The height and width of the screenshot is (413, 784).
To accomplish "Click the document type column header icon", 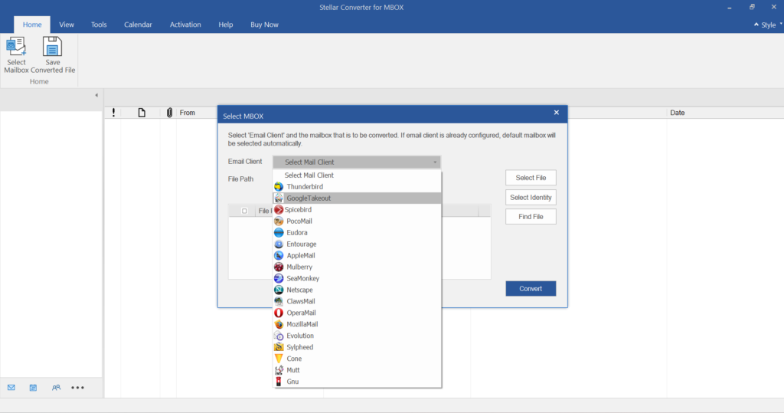I will pos(142,113).
